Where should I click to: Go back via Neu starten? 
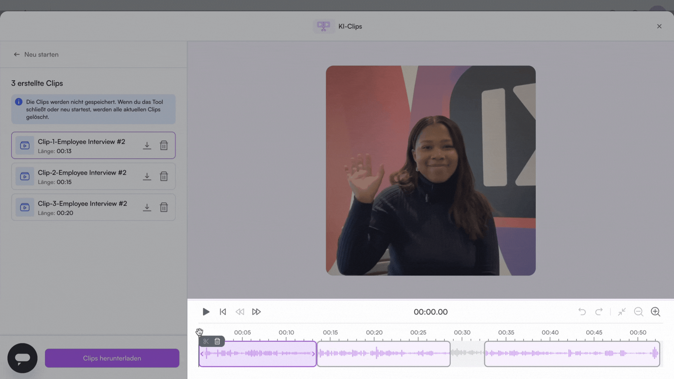(36, 54)
